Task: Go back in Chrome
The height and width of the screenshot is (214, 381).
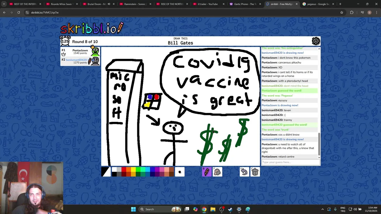Action: 4,12
